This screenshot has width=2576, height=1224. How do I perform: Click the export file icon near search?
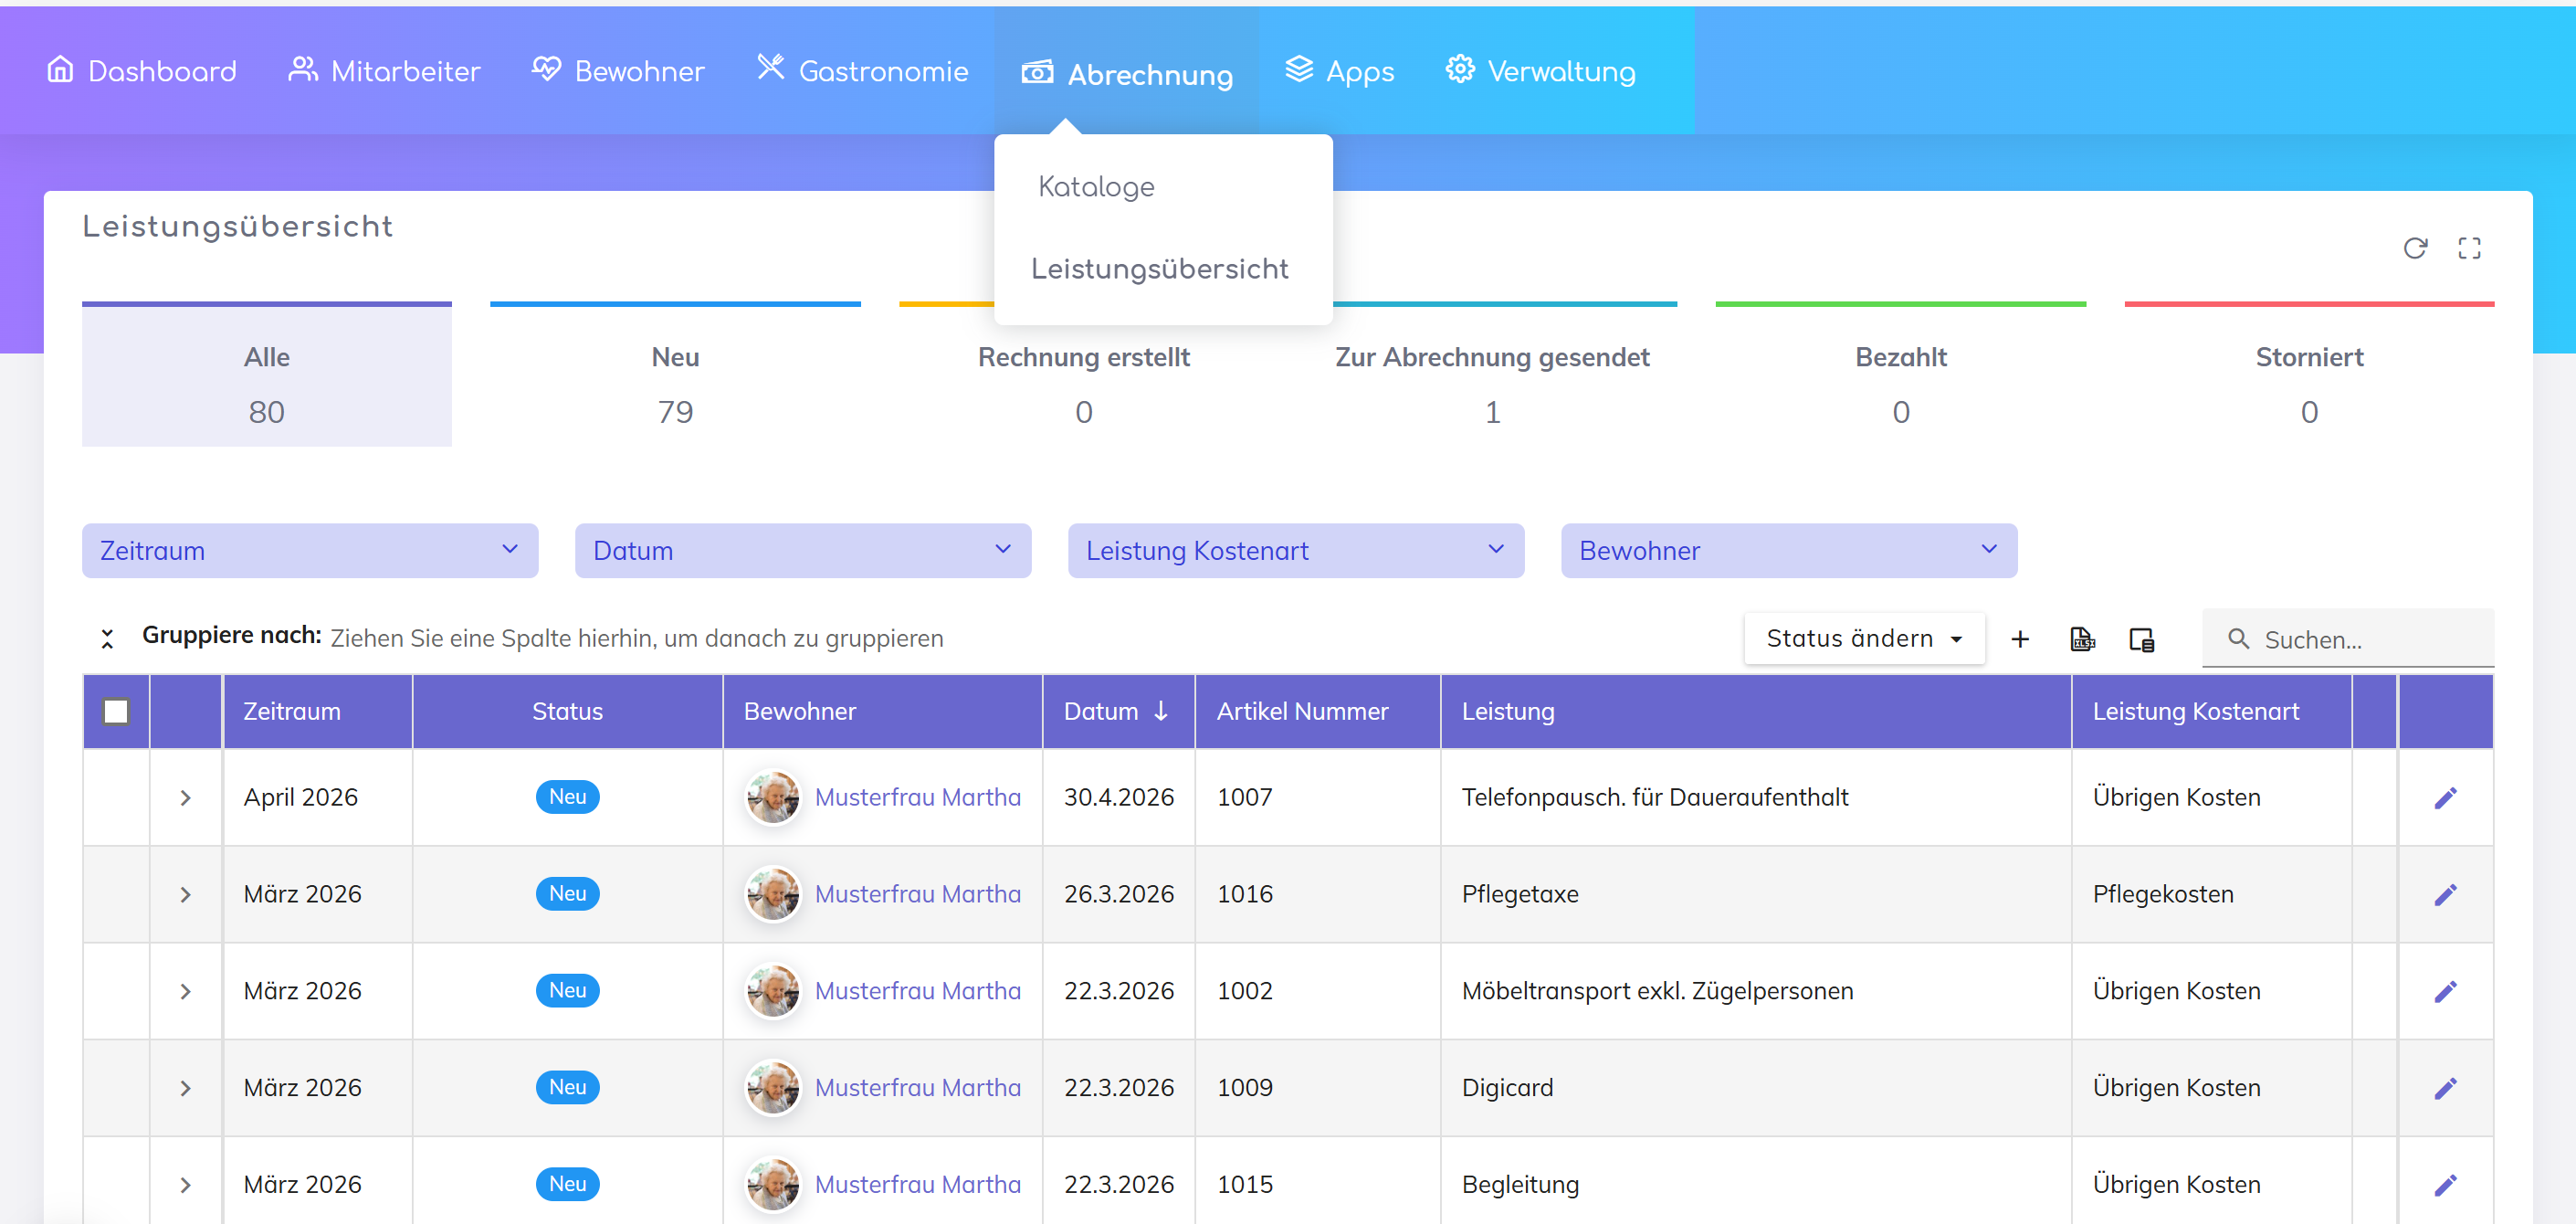coord(2081,639)
